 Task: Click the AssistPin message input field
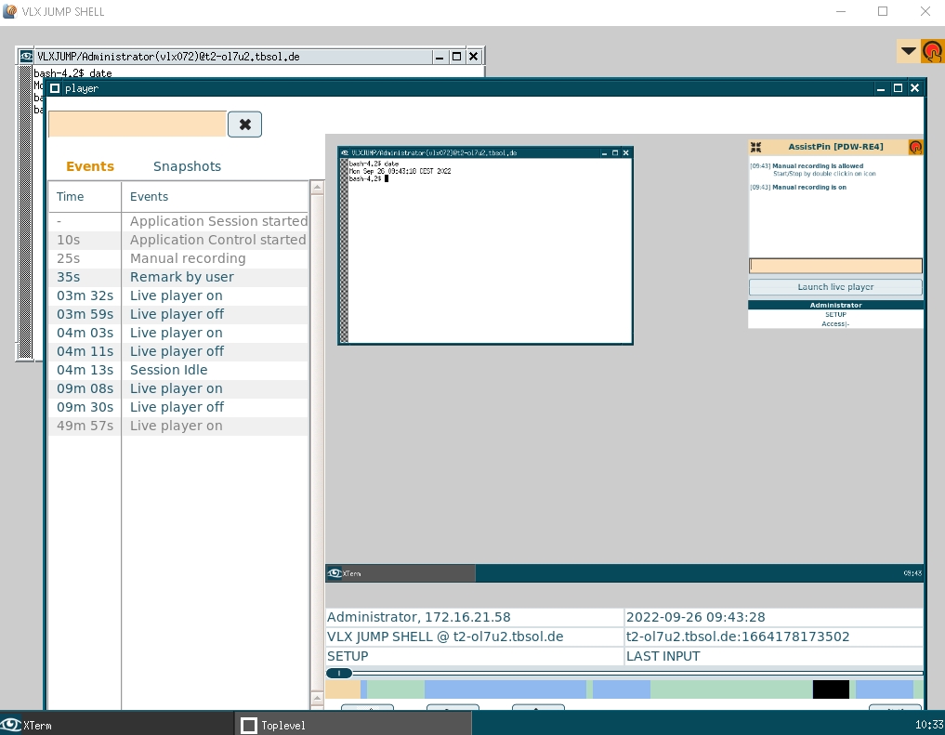835,266
